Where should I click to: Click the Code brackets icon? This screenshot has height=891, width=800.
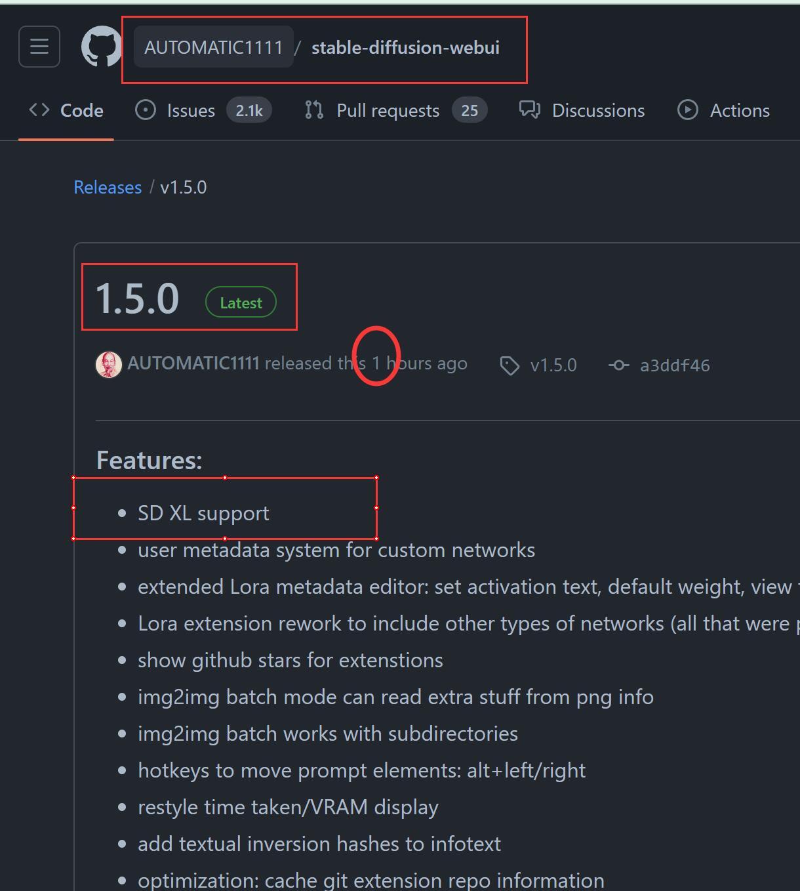pos(39,110)
